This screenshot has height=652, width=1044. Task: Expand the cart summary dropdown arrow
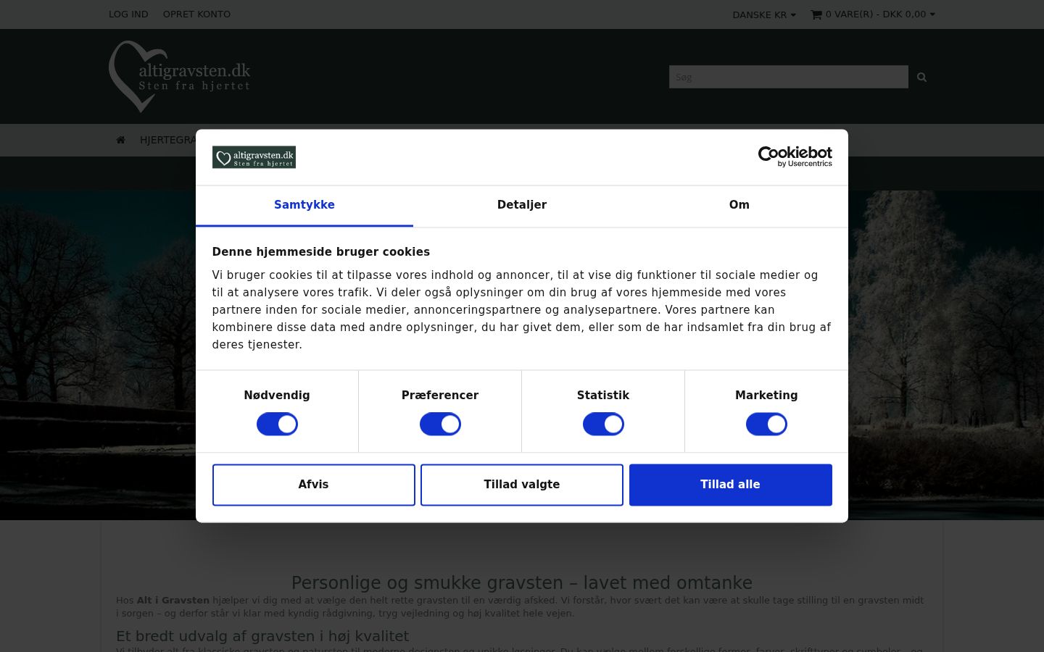tap(932, 14)
